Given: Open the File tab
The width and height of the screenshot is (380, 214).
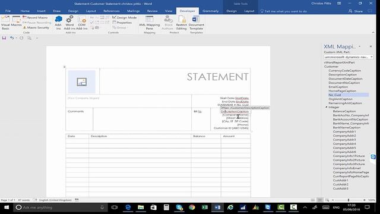Looking at the screenshot, I should [8, 11].
